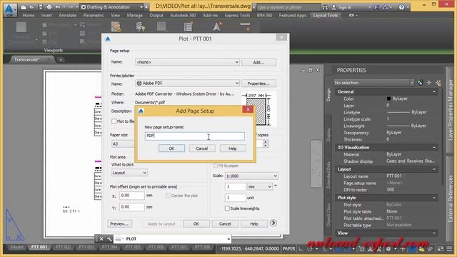Check the Scale lineweights checkbox
The image size is (457, 257).
(227, 208)
